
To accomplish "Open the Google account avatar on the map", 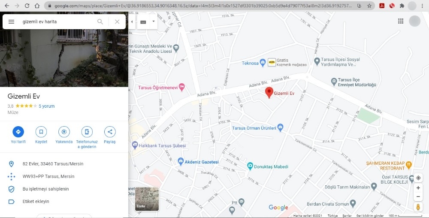I will 414,21.
